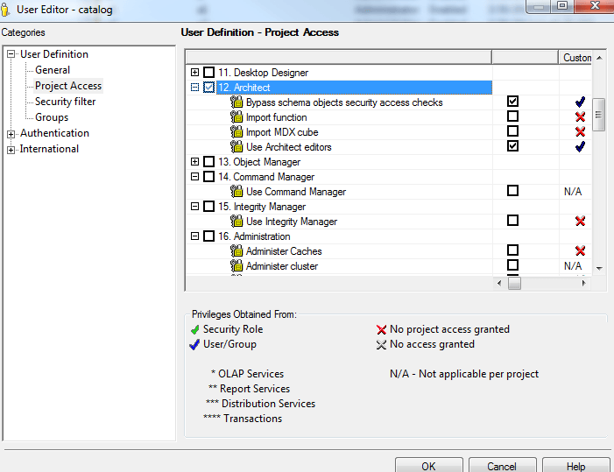The image size is (614, 472).
Task: Open Help for the User Editor
Action: point(575,466)
